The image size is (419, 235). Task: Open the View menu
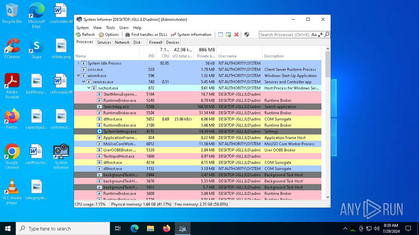click(x=97, y=28)
